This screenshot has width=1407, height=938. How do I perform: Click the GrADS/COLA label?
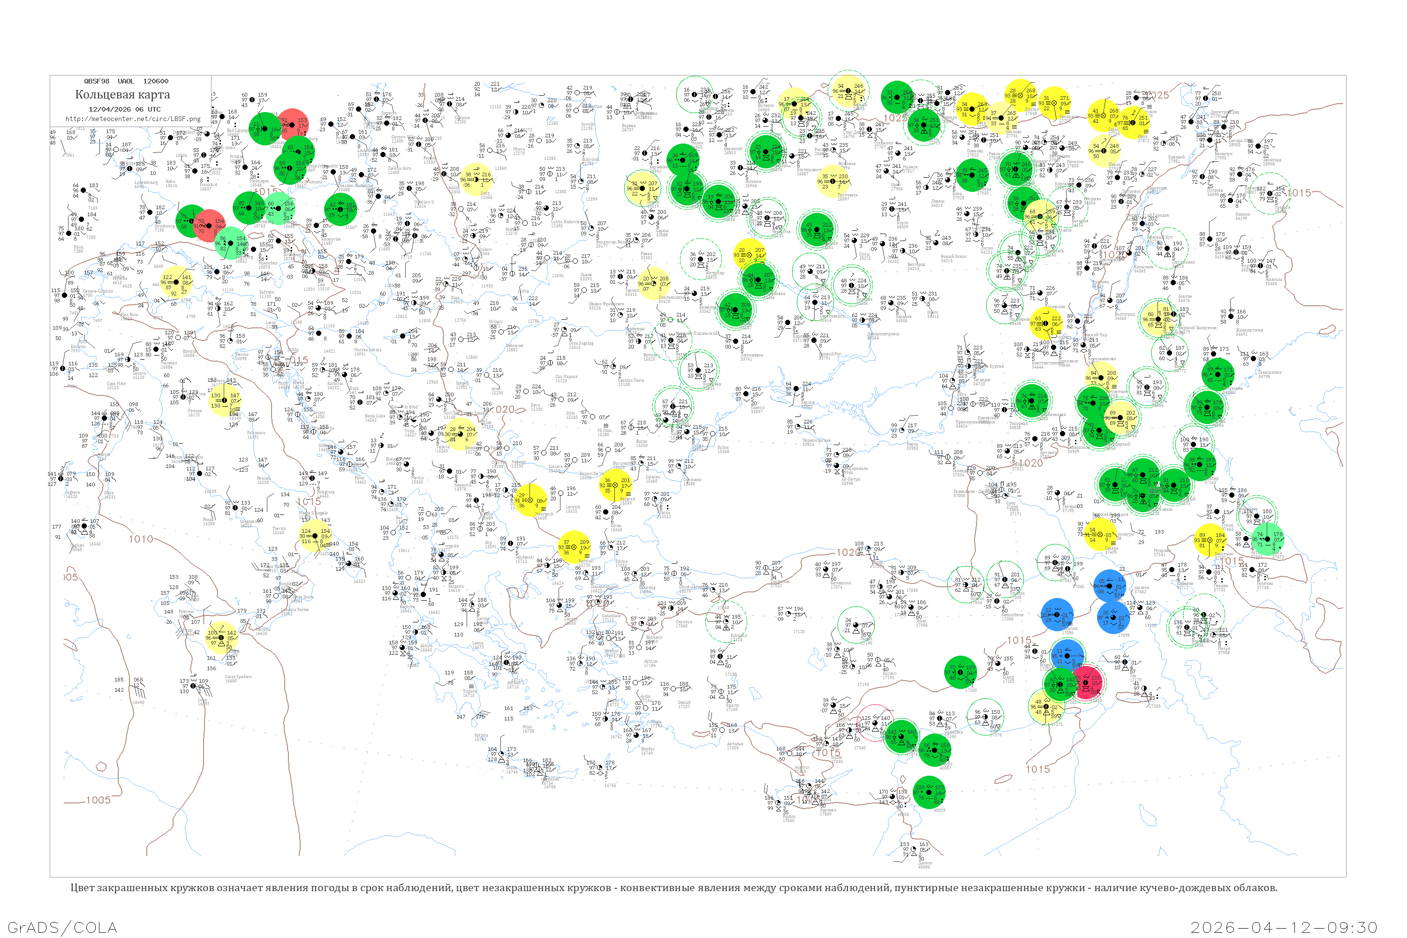[62, 927]
